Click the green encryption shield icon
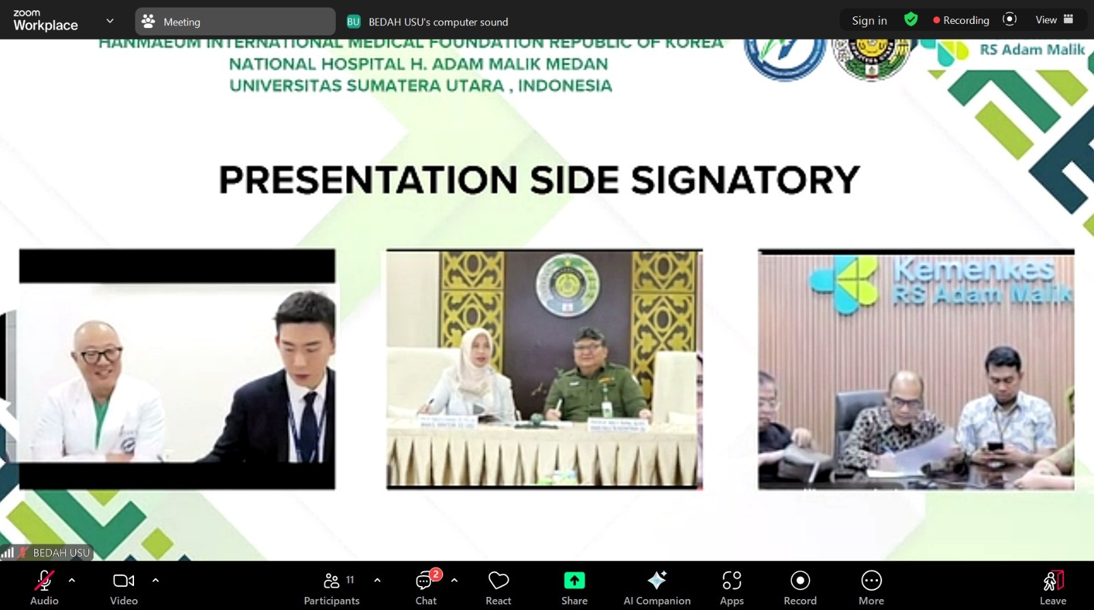This screenshot has height=610, width=1094. pos(911,20)
